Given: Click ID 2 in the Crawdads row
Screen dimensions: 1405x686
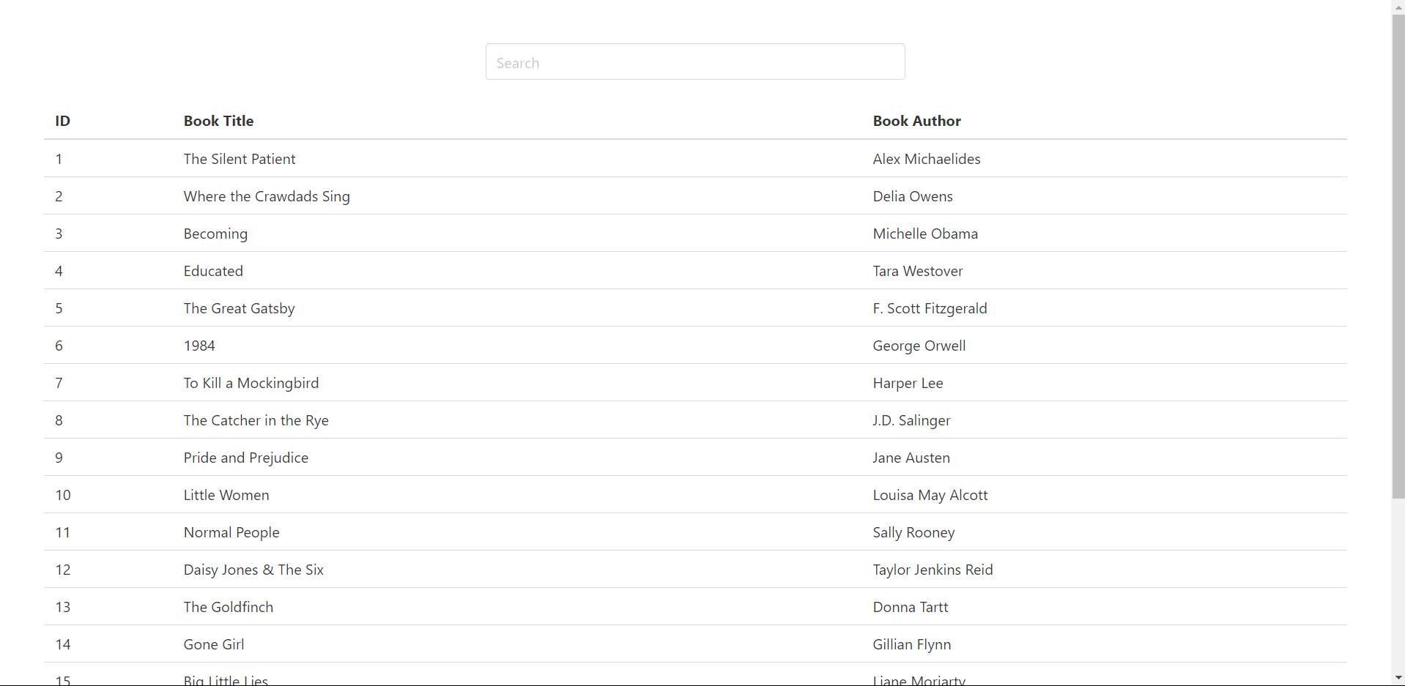Looking at the screenshot, I should (59, 196).
